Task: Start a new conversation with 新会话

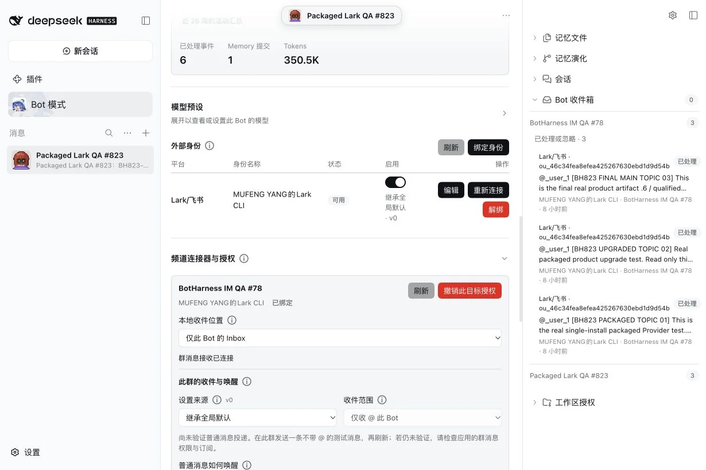Action: [80, 51]
